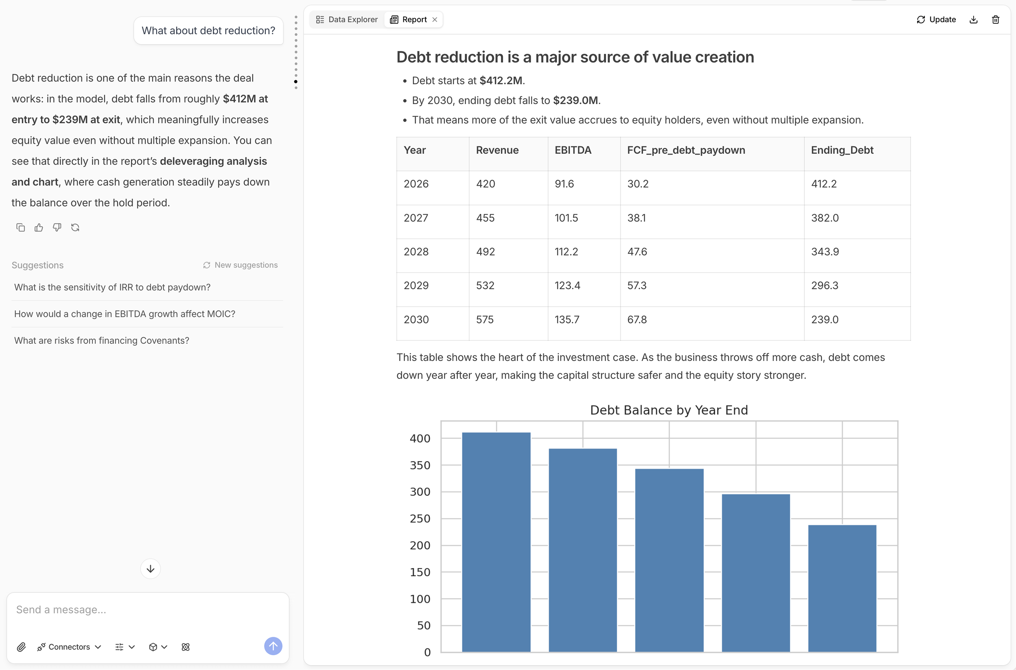Image resolution: width=1016 pixels, height=670 pixels.
Task: Send message with the arrow button
Action: pos(273,646)
